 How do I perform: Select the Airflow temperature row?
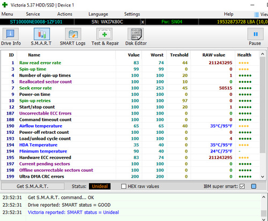click(x=130, y=126)
